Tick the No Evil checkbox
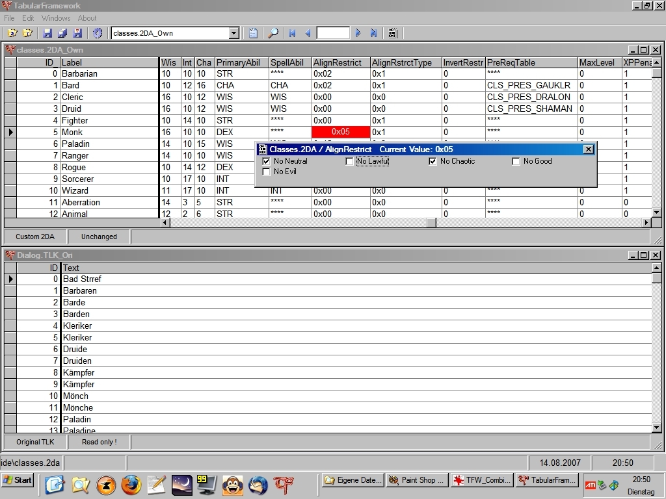The width and height of the screenshot is (666, 499). click(266, 172)
